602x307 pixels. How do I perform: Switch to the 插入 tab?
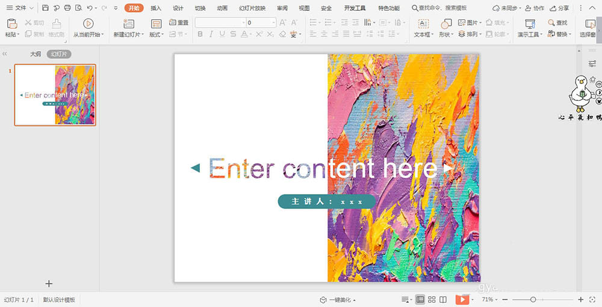click(156, 8)
